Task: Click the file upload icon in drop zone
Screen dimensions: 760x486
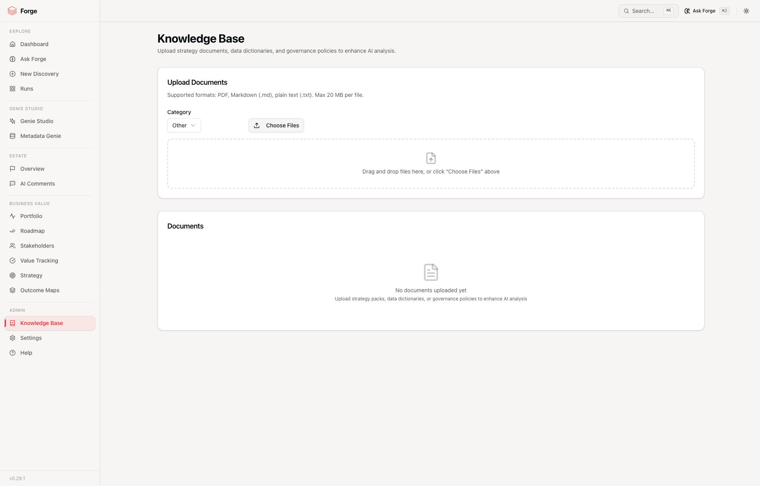Action: pyautogui.click(x=431, y=158)
